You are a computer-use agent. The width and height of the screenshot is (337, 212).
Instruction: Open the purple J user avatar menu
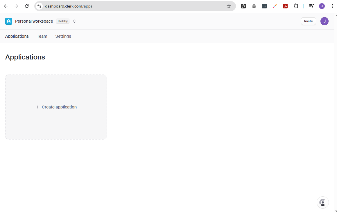324,21
